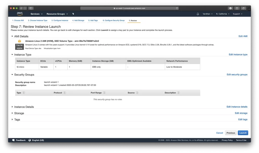Click info icon next to Protocol column

[64, 93]
